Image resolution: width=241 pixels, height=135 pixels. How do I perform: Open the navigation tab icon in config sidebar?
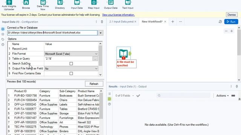pos(3,34)
